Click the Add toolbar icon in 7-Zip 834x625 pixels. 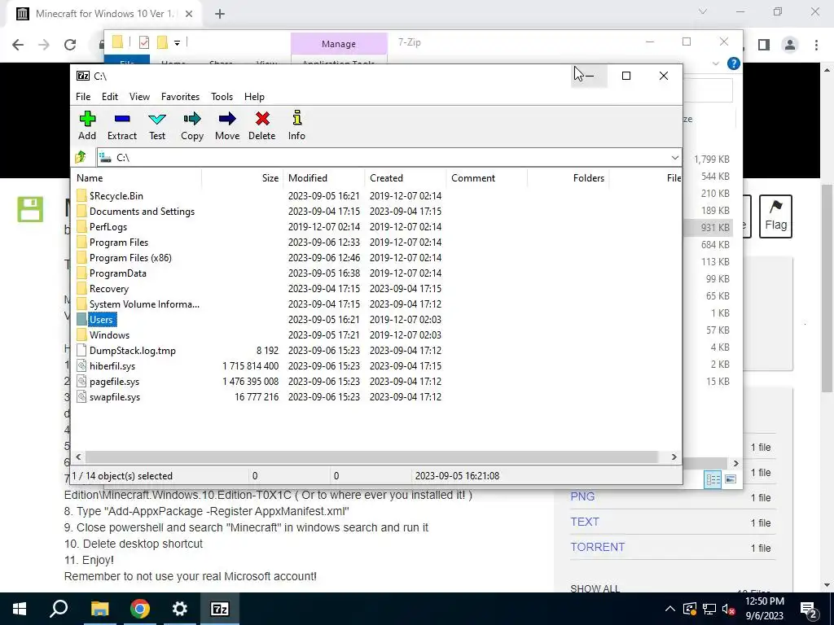pos(87,126)
